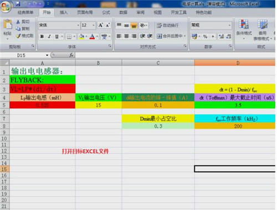Open font size dropdown showing 12
The height and width of the screenshot is (210, 277).
(x=94, y=25)
